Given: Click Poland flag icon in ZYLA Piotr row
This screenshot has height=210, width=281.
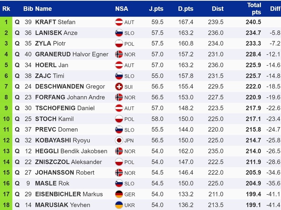Looking at the screenshot, I should click(x=119, y=44).
